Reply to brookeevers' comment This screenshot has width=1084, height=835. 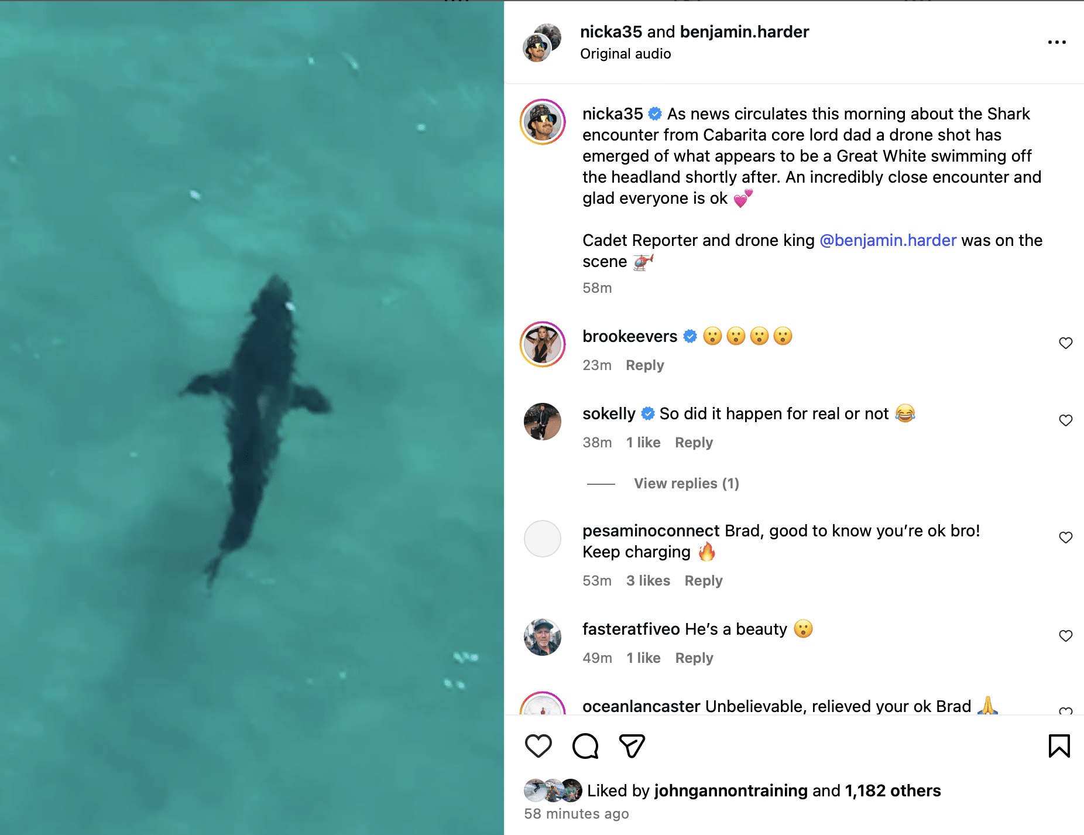click(x=644, y=365)
